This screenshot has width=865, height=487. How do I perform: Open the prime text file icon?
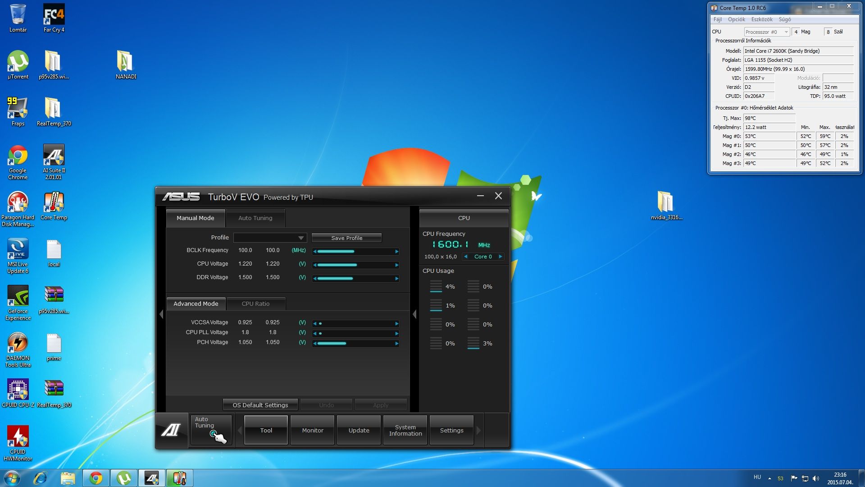54,347
